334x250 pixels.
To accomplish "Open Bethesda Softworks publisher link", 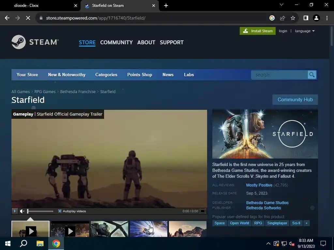I will point(264,208).
